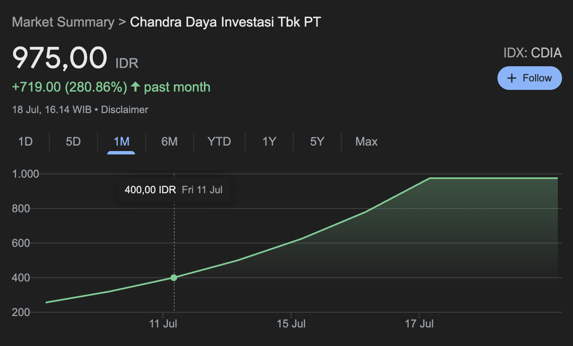This screenshot has width=573, height=346.
Task: Click the Chandra Daya Investasi Tbk PT title
Action: 225,22
